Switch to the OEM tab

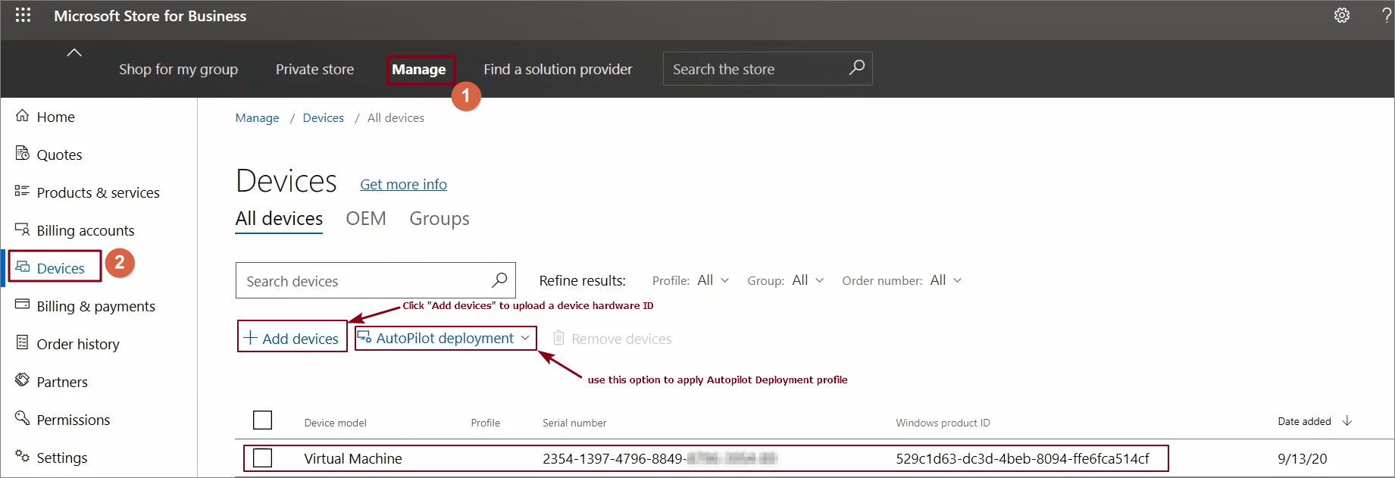[x=366, y=219]
